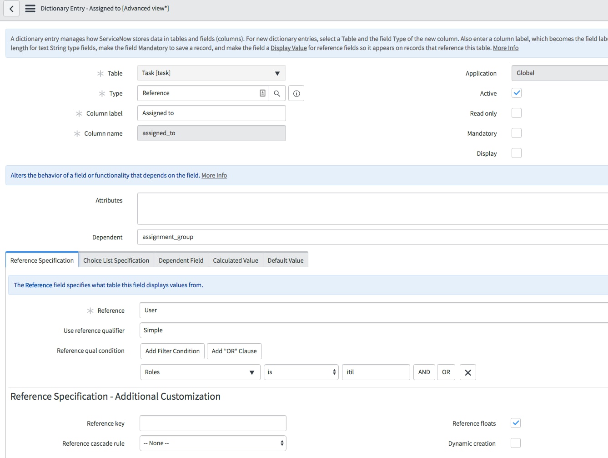The height and width of the screenshot is (458, 608).
Task: Click the Add "OR" Clause button
Action: pos(234,351)
